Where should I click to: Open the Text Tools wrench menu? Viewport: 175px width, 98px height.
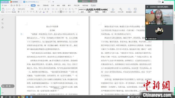121,10
